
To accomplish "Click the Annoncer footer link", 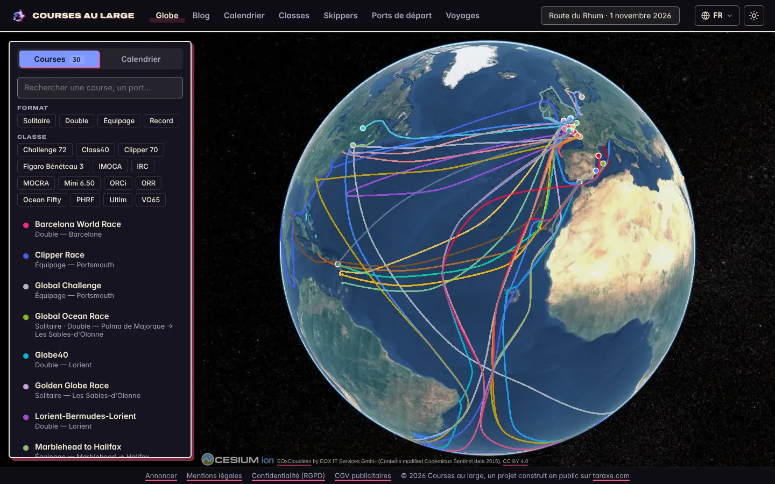I will [161, 476].
